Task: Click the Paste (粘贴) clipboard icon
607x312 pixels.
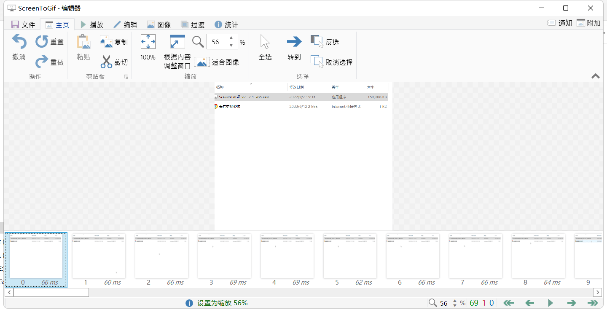Action: [x=83, y=42]
